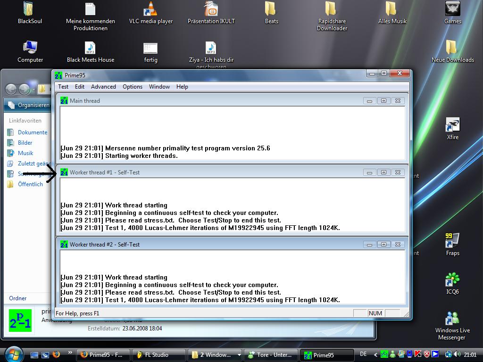Switch to Prime95 Firefox taskbar button
The width and height of the screenshot is (483, 362).
[103, 355]
